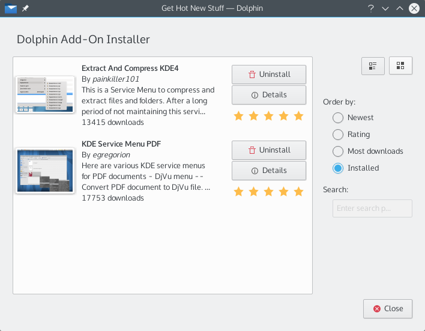This screenshot has width=425, height=331.
Task: Click third star of Extract And Compress rating
Action: [x=268, y=116]
